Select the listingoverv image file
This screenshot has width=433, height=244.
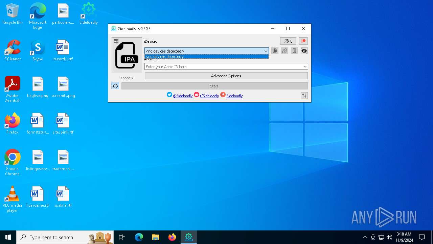[x=38, y=161]
